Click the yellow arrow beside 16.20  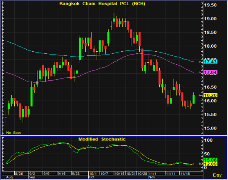[x=200, y=95]
